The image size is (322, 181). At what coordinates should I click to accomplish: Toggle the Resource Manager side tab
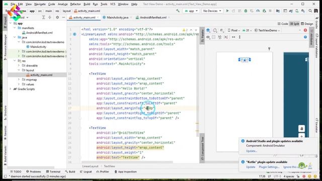tap(5, 47)
